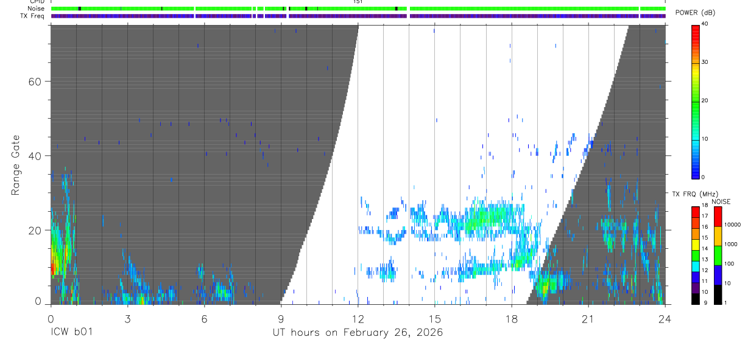Click the "14" label on the TX FRQ scale

coord(705,249)
